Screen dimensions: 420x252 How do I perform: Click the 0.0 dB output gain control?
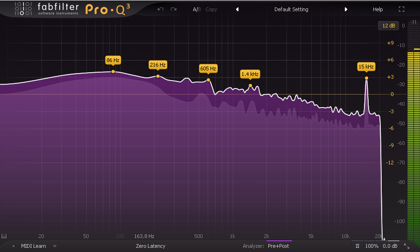[390, 246]
